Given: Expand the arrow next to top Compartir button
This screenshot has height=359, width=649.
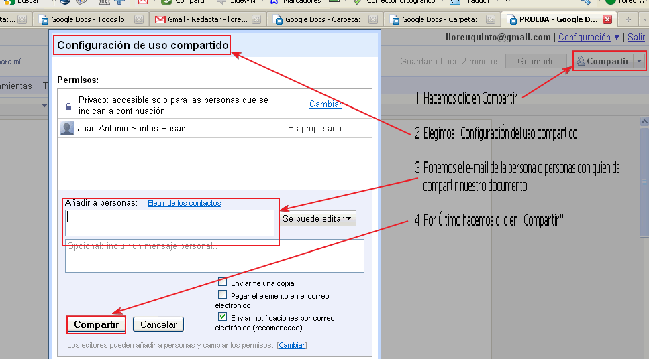Looking at the screenshot, I should coord(640,61).
